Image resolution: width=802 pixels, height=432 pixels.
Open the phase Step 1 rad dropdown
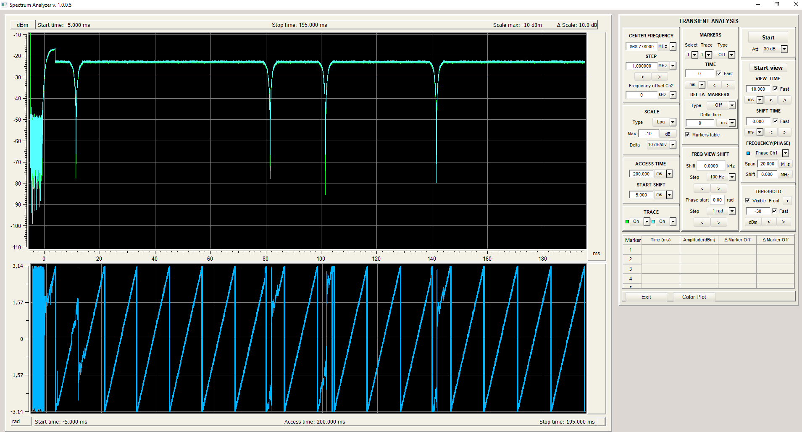click(x=732, y=211)
